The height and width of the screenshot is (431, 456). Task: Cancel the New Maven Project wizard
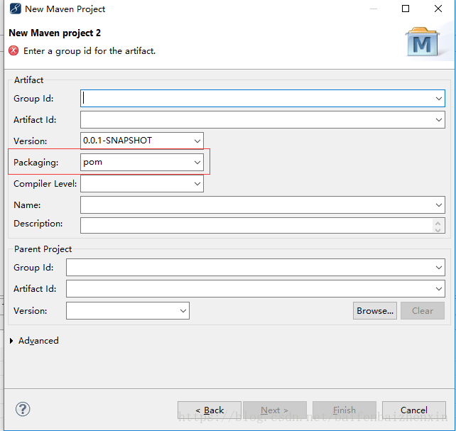click(414, 410)
